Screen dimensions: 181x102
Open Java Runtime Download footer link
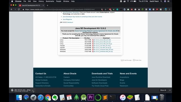101,77
